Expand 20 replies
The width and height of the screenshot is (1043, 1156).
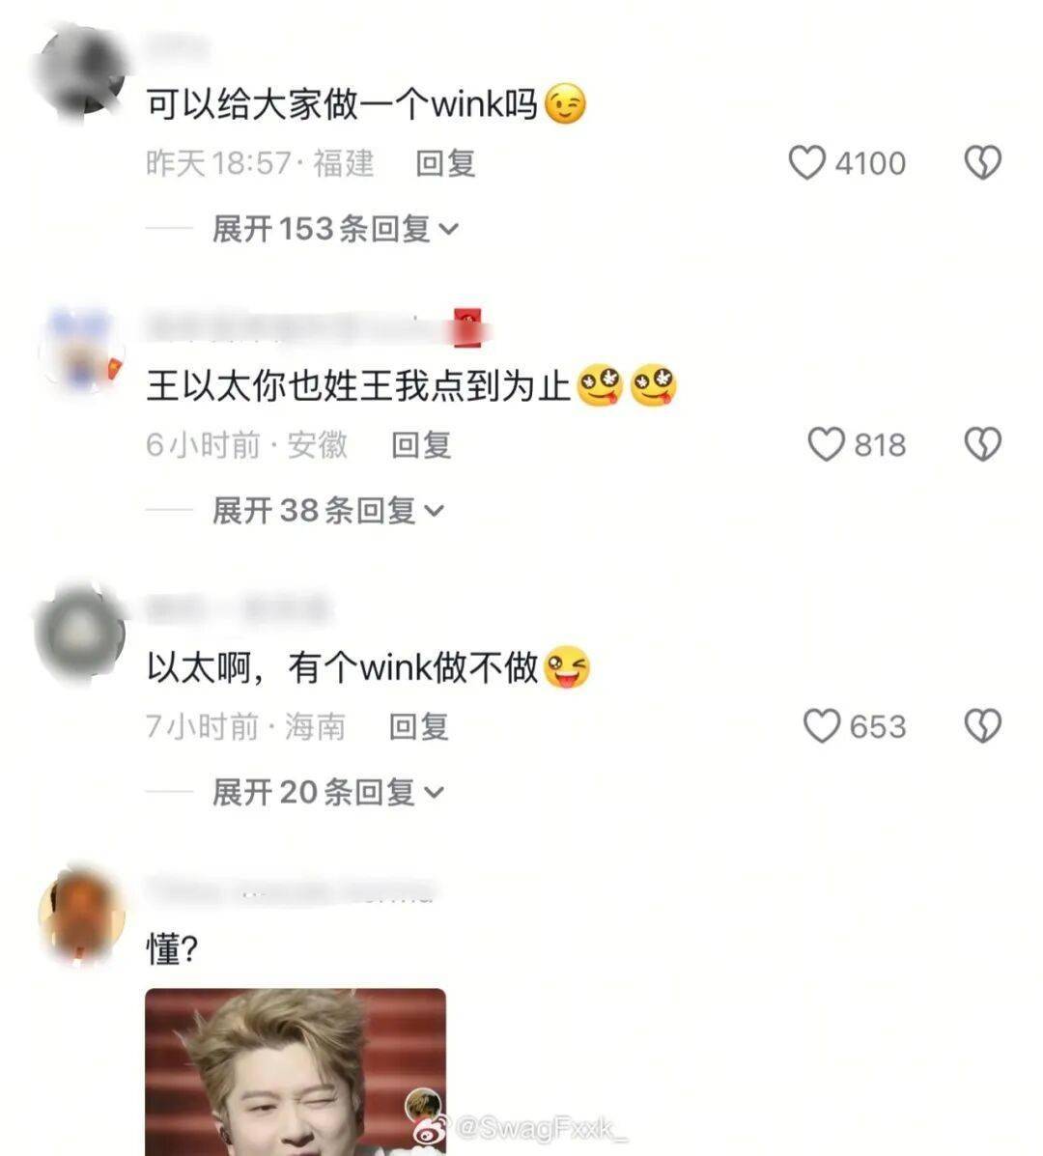(x=328, y=792)
